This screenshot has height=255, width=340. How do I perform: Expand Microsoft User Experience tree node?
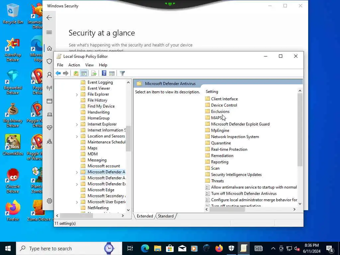point(77,202)
